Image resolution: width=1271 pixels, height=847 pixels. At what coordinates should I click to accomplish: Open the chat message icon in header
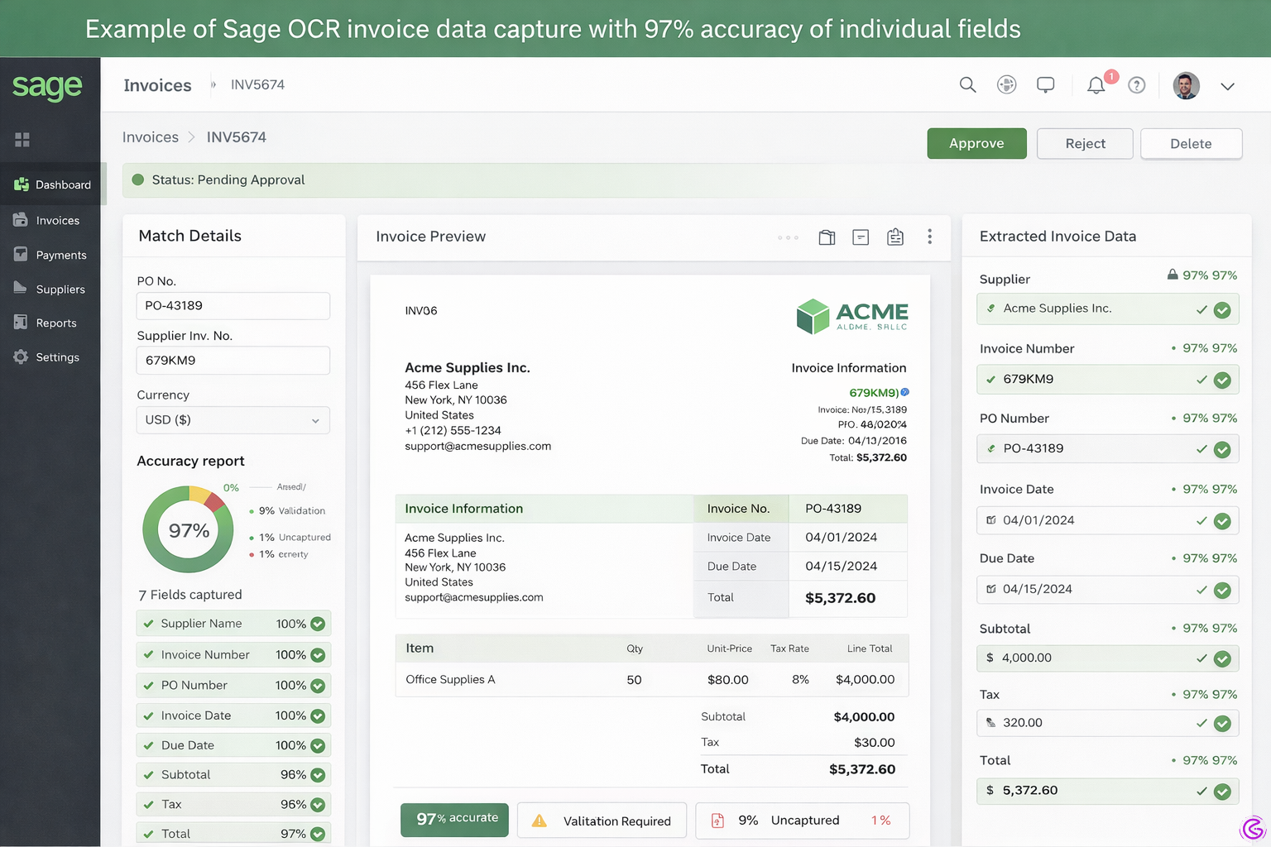click(x=1045, y=84)
